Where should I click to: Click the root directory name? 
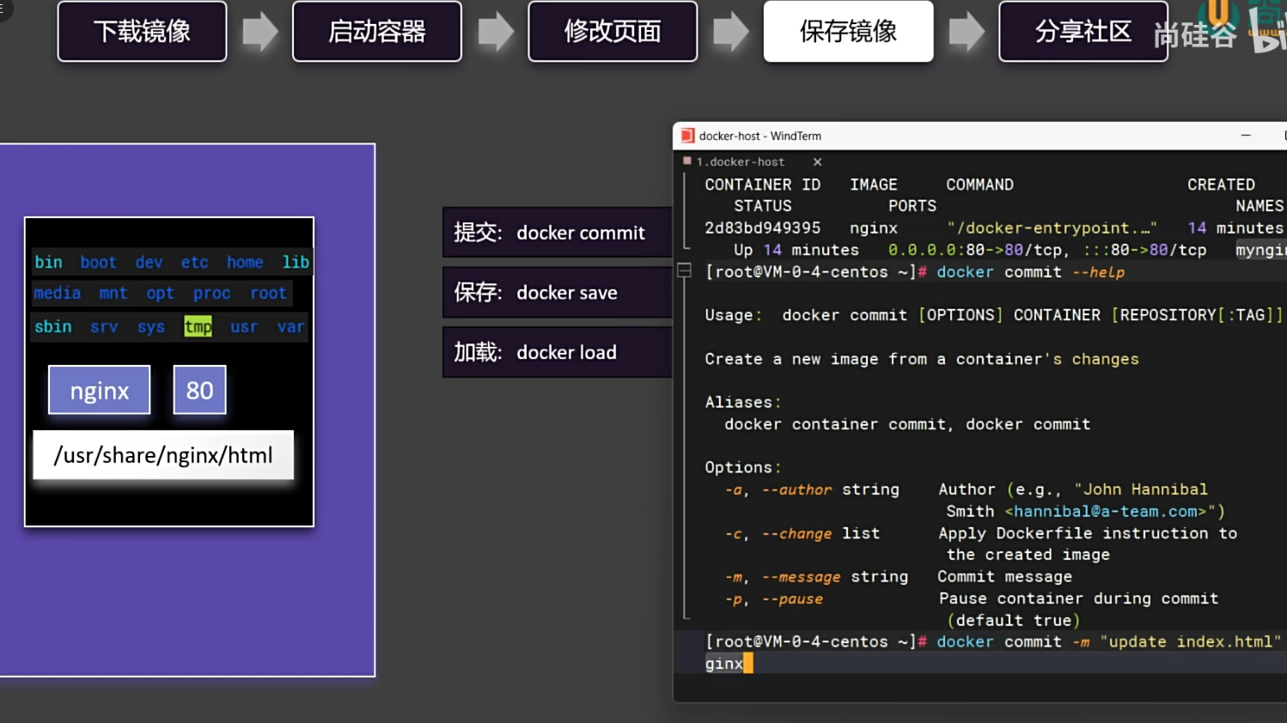(x=268, y=293)
